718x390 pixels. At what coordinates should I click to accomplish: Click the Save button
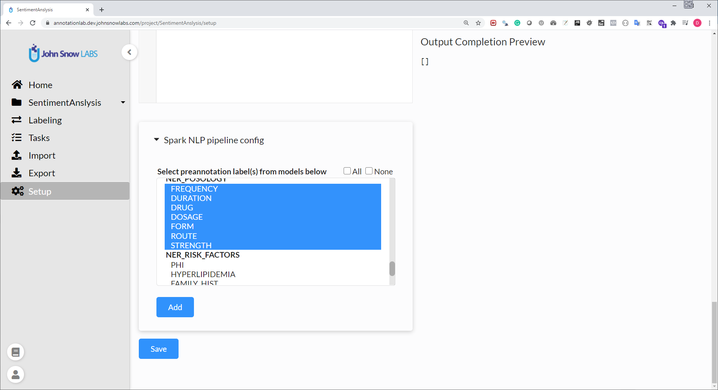tap(159, 349)
